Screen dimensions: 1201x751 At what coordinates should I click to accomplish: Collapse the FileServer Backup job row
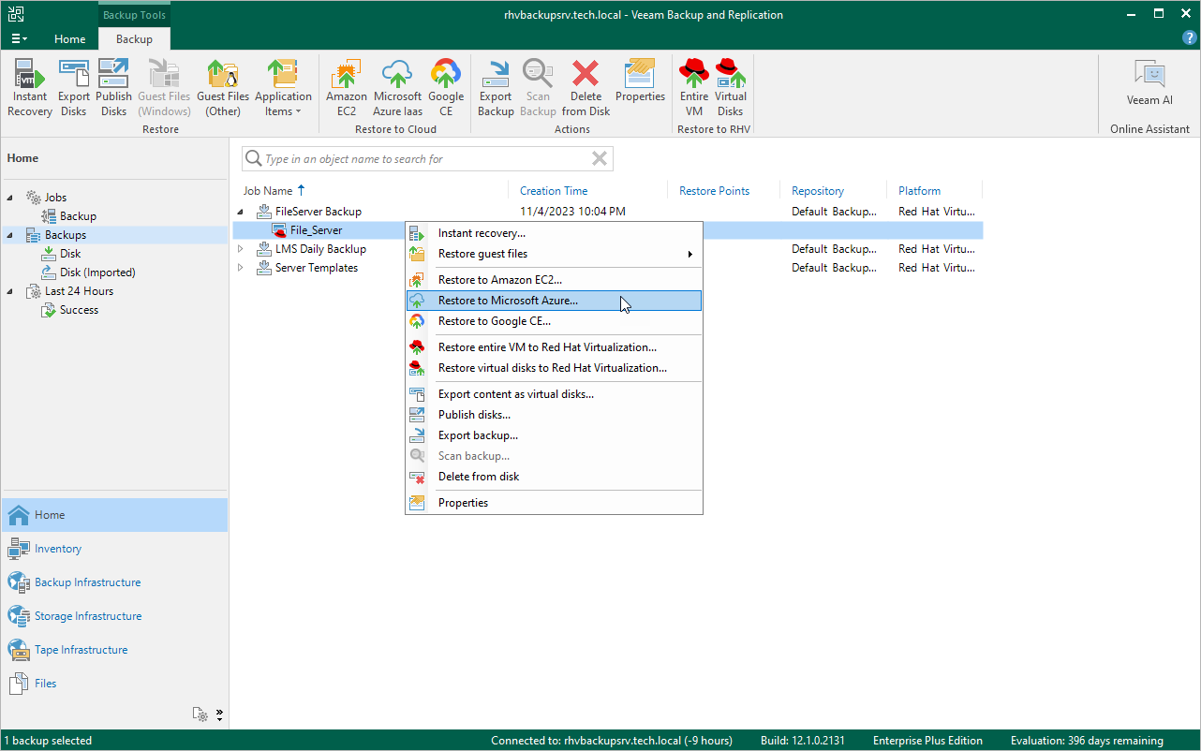click(x=240, y=212)
